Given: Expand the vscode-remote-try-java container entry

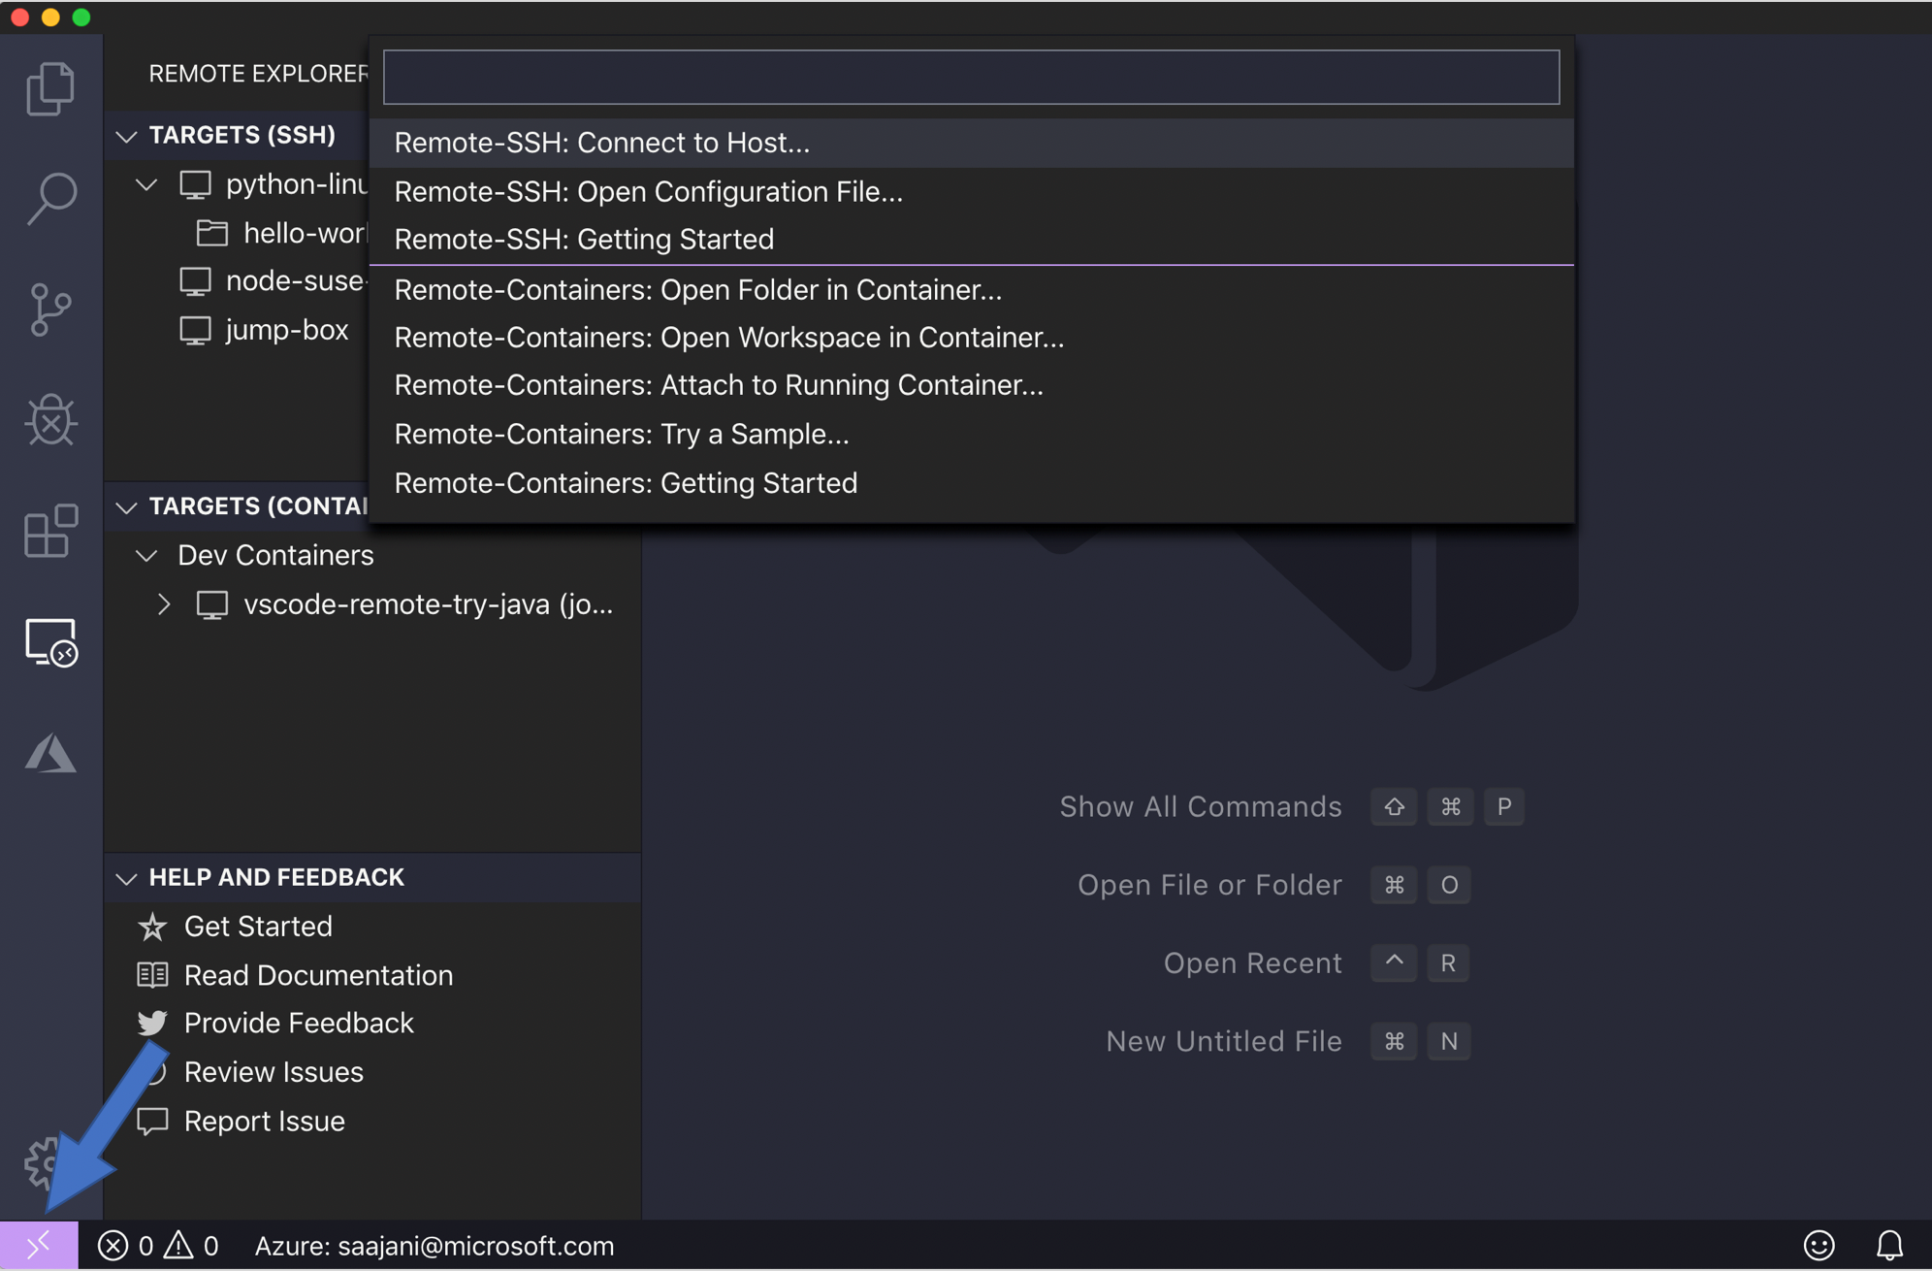Looking at the screenshot, I should tap(162, 604).
